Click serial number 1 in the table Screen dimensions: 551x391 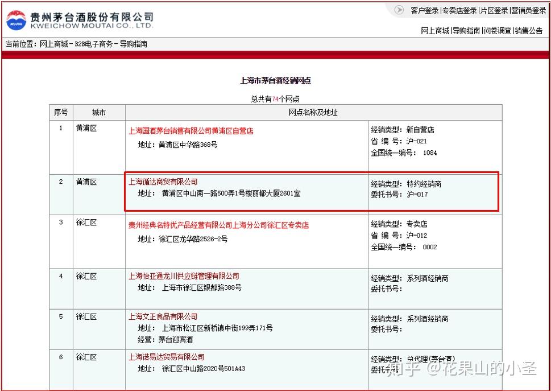click(x=61, y=128)
